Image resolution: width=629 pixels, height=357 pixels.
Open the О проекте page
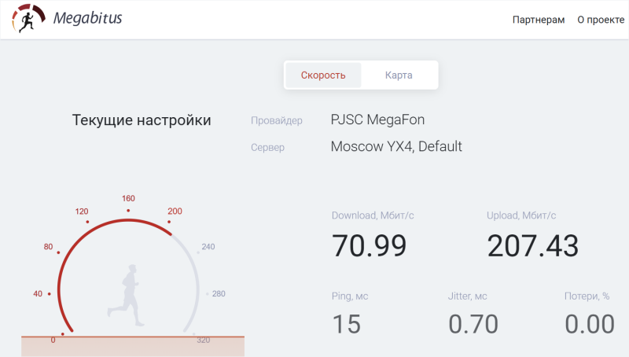(600, 20)
